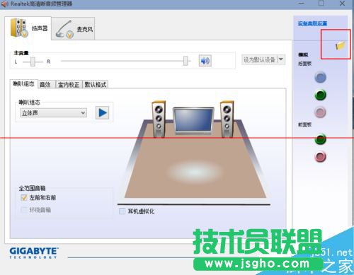Open the Microphone (麦克风) device tab
This screenshot has width=354, height=275.
tap(73, 29)
